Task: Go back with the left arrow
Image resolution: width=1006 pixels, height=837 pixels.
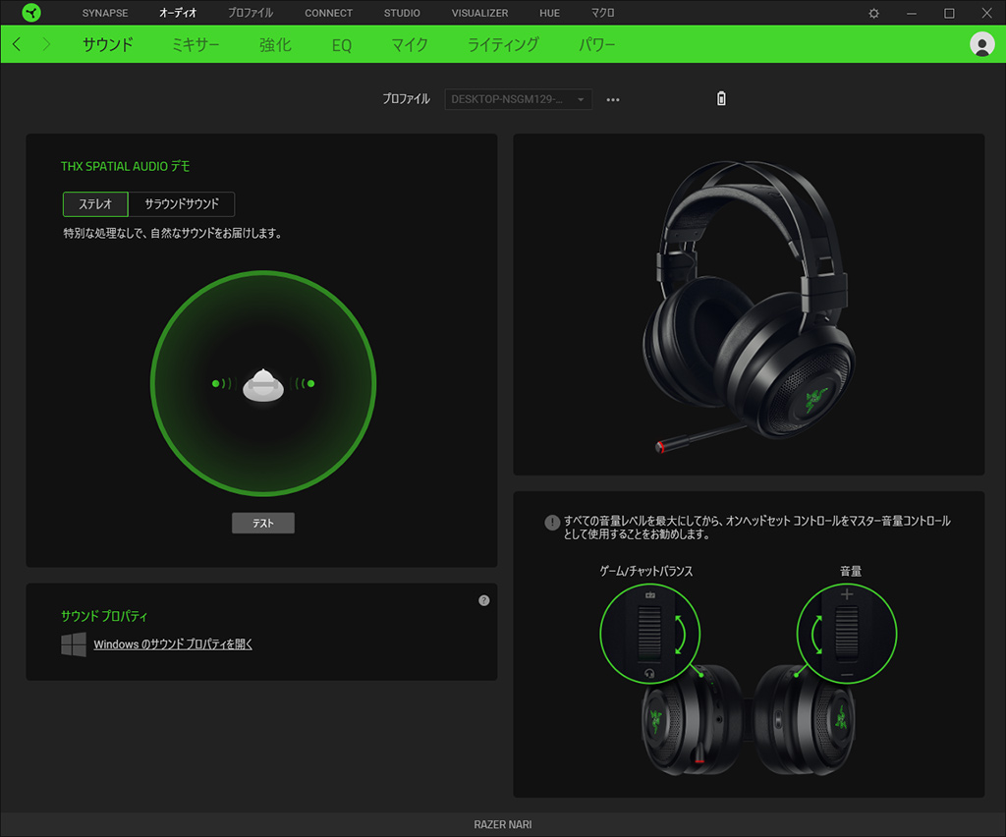Action: click(18, 44)
